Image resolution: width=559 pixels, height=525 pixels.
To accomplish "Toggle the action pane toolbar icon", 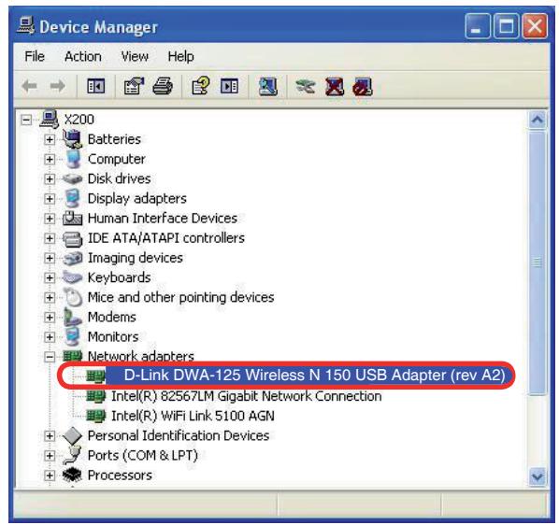I will point(229,86).
